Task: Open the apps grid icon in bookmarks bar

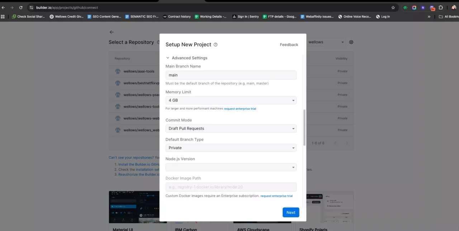Action: click(x=3, y=16)
